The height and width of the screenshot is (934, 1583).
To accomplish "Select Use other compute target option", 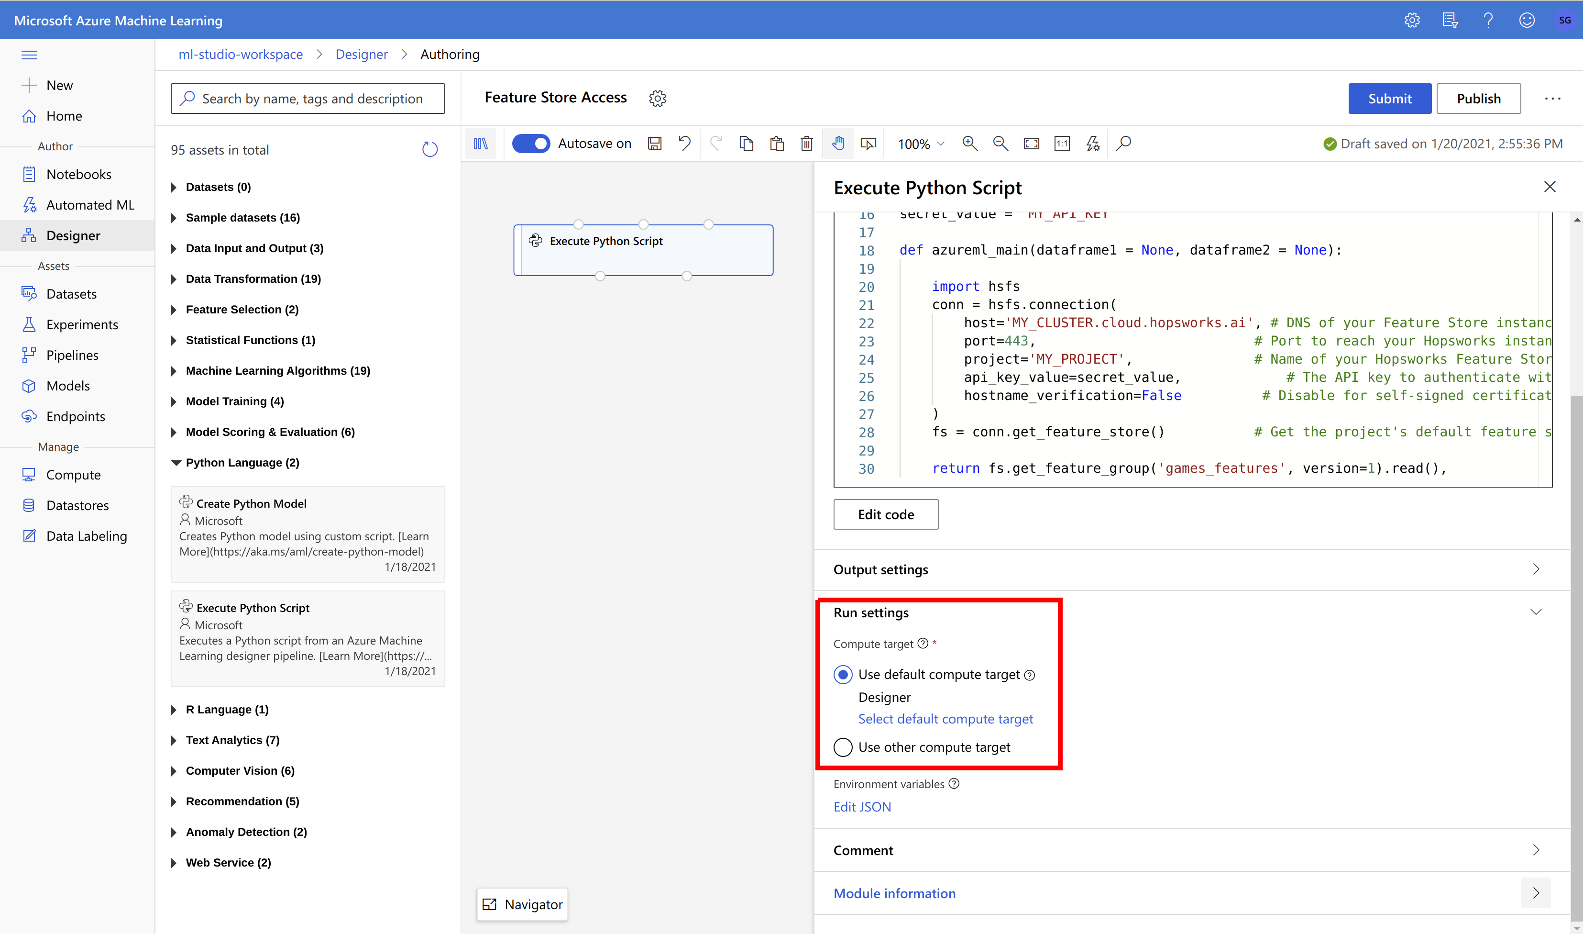I will (843, 747).
